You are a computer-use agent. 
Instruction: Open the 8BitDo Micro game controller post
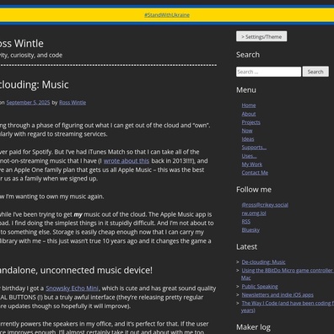coord(288,271)
